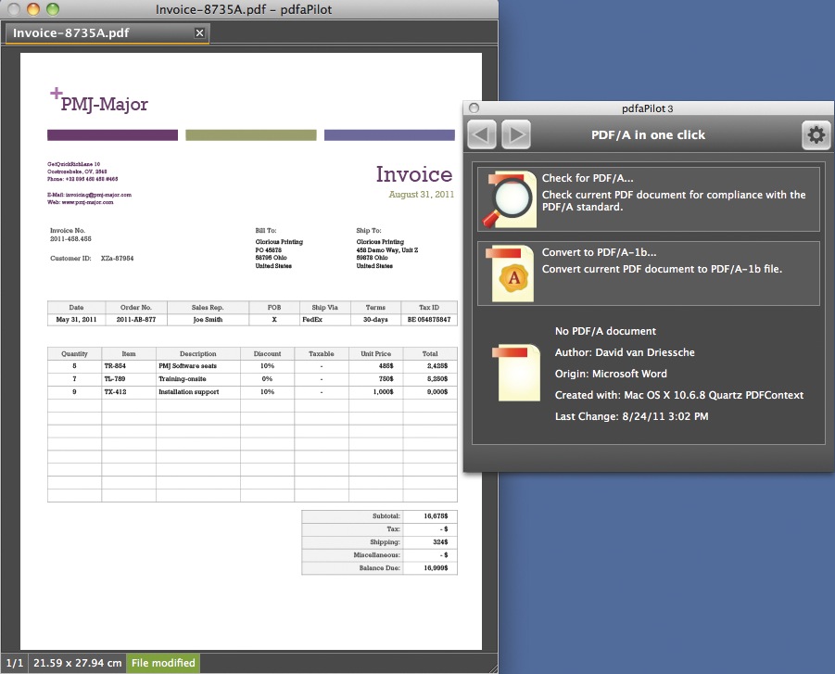
Task: Click the Balance Due value 16,999$
Action: 436,568
